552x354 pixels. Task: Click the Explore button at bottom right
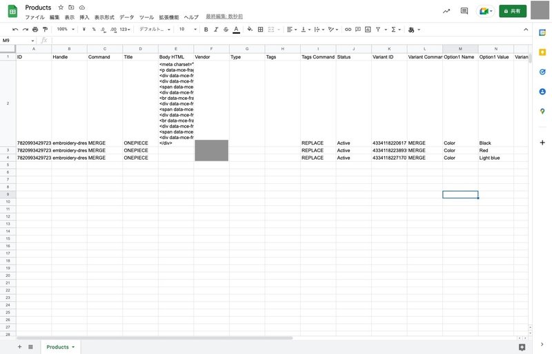[x=522, y=347]
